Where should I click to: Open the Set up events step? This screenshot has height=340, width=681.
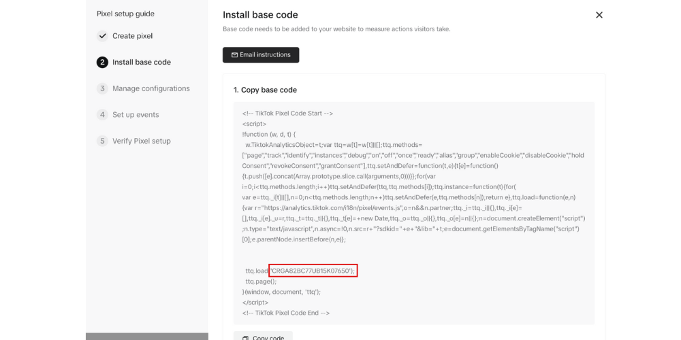pos(136,115)
